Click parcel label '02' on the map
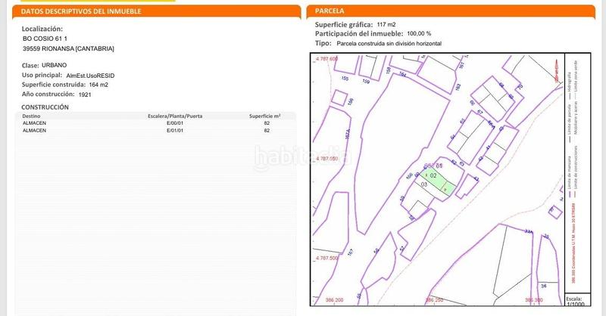 [x=433, y=175]
